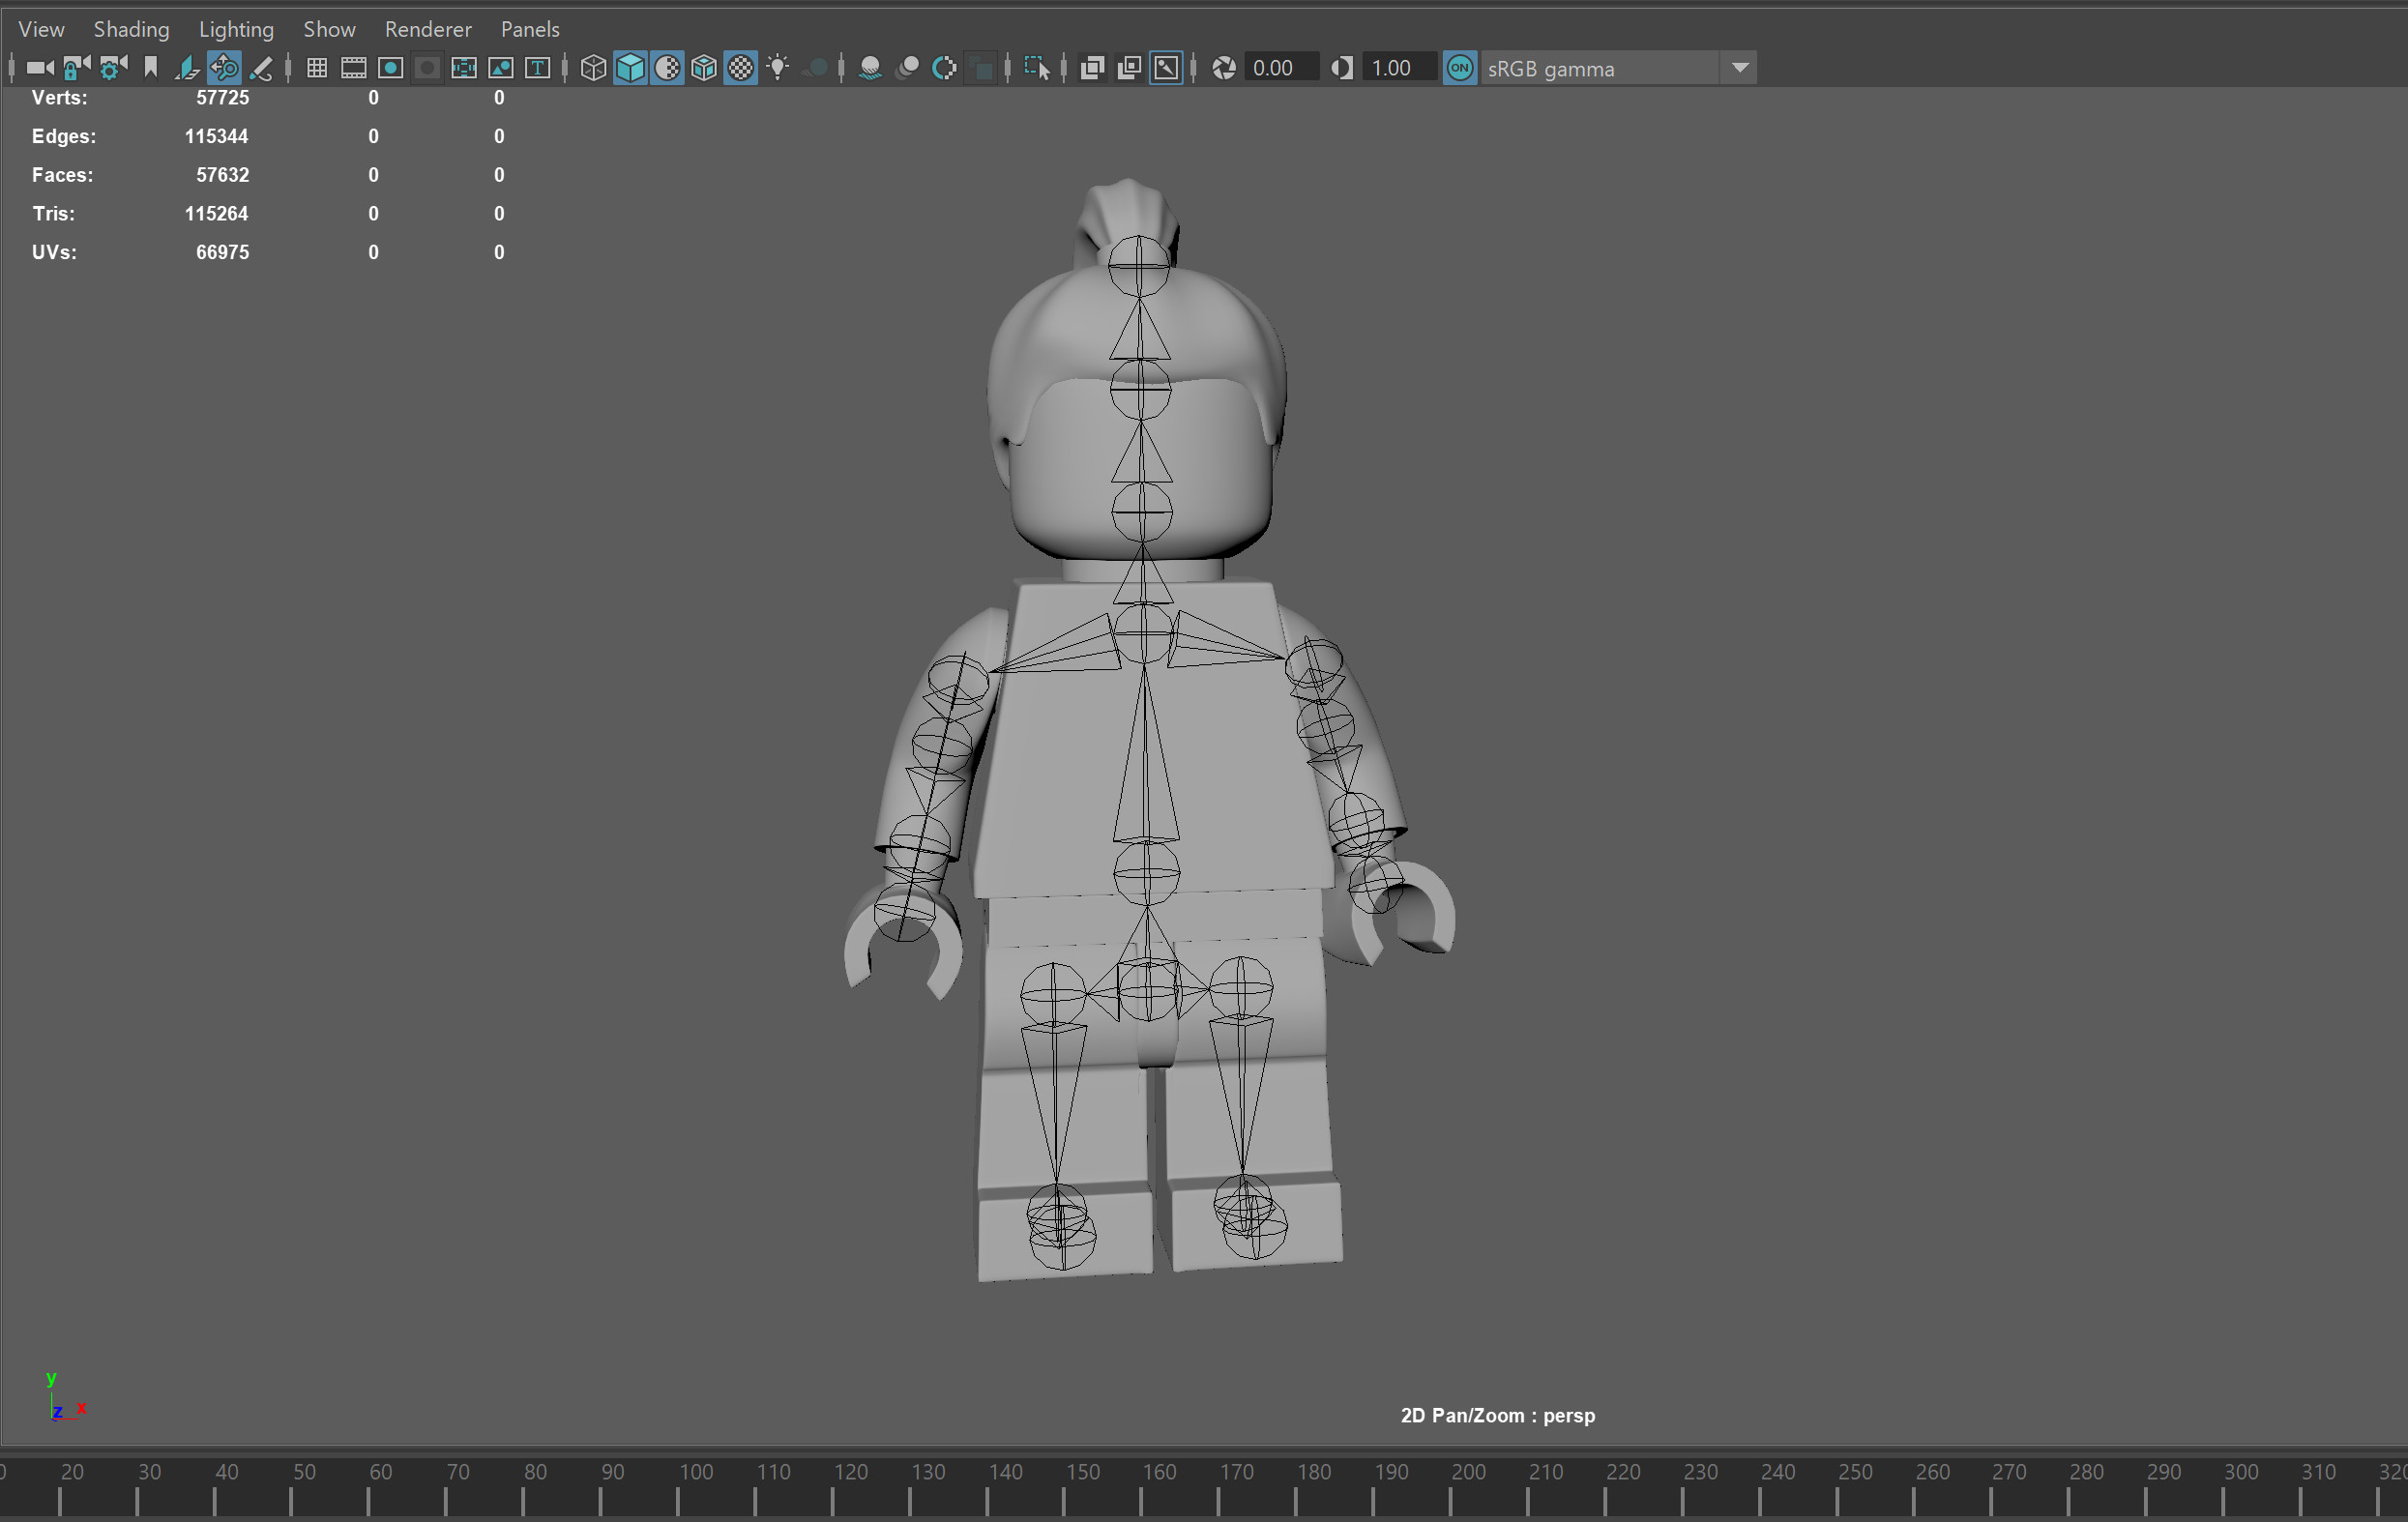Screen dimensions: 2408x1522
Task: Toggle Smooth Shade All cube icon
Action: 630,68
